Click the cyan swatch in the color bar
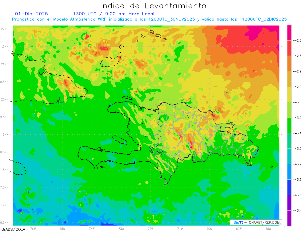The image size is (301, 232). 289,156
